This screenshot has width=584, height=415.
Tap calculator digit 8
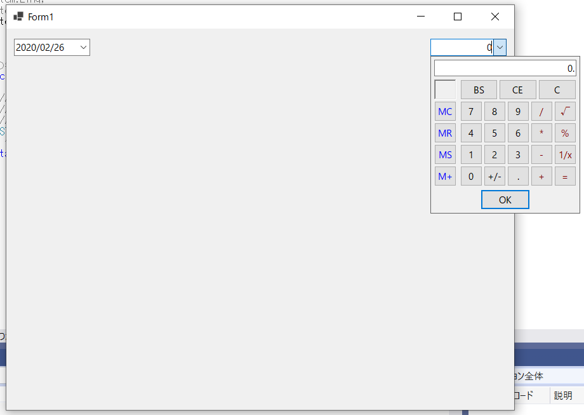click(x=494, y=111)
